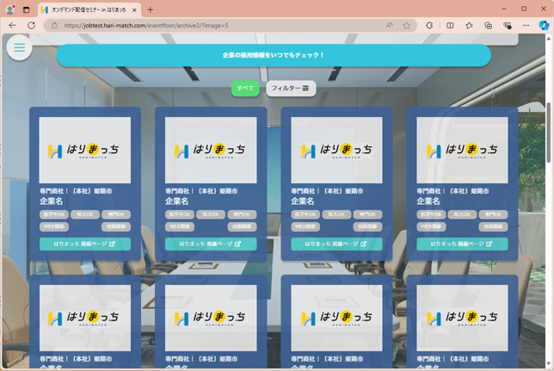Open Browser essentials heart icon
Screen dimensions: 554x371
[508, 26]
